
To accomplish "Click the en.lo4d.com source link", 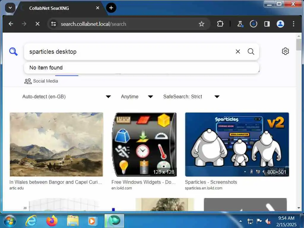I will pos(121,188).
